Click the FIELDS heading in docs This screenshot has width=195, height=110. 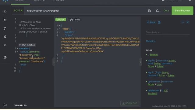click(x=149, y=50)
